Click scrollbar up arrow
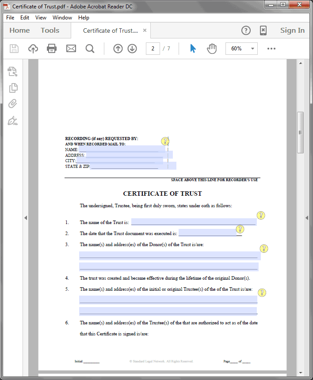 click(301, 63)
